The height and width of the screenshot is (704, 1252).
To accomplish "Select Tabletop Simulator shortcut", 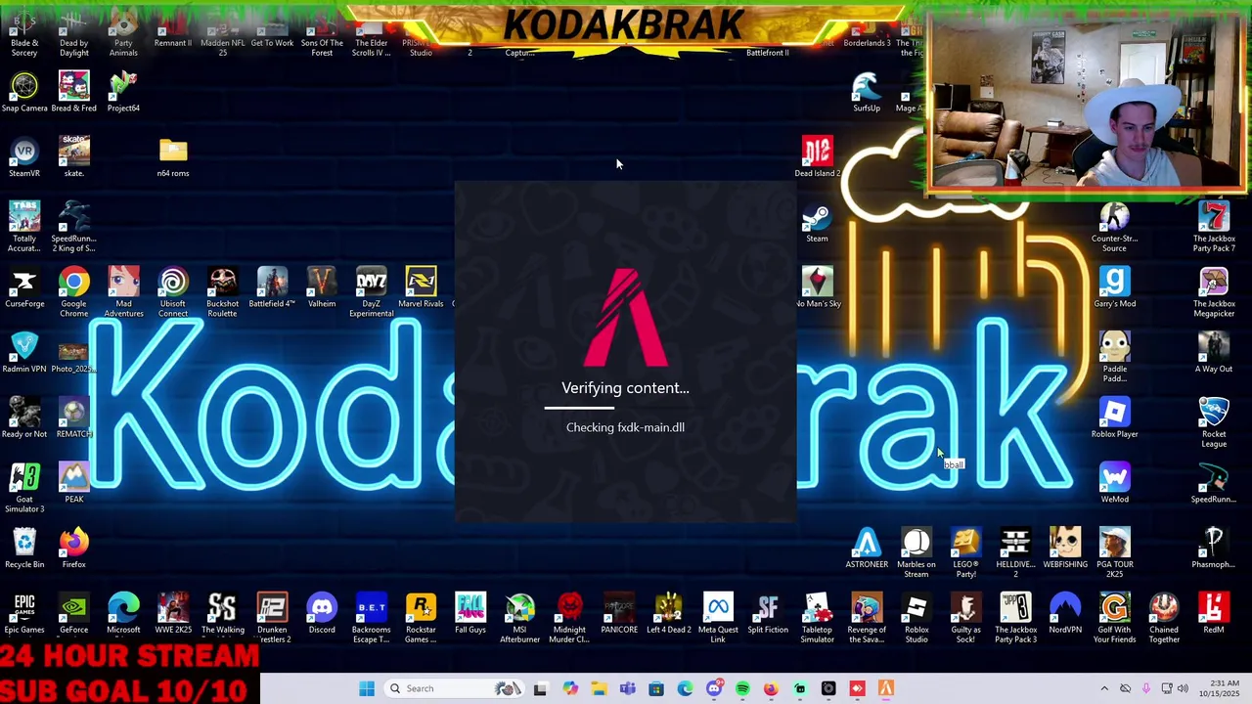I will [x=817, y=618].
